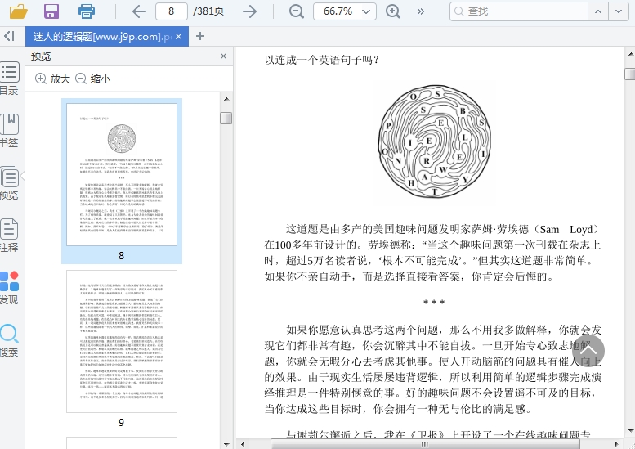Click the save disk icon
The height and width of the screenshot is (449, 635).
[x=51, y=11]
